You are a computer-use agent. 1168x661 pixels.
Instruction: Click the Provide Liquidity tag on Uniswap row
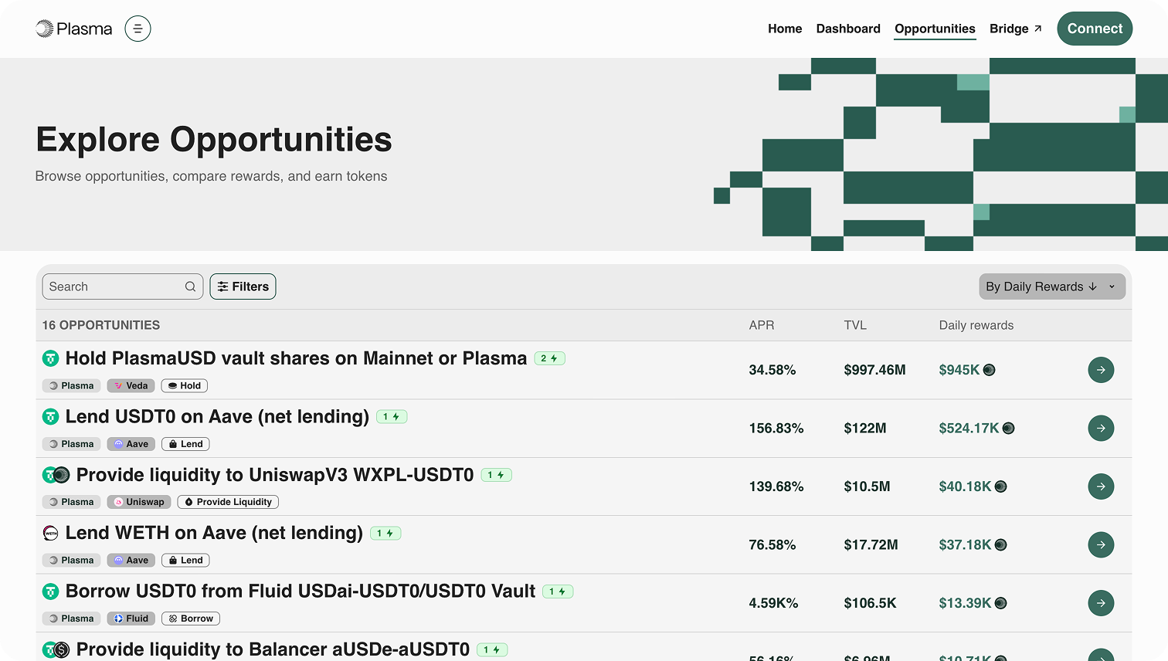228,502
